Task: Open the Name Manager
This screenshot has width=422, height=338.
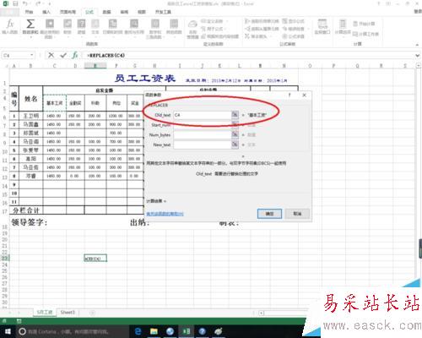Action: tap(192, 29)
